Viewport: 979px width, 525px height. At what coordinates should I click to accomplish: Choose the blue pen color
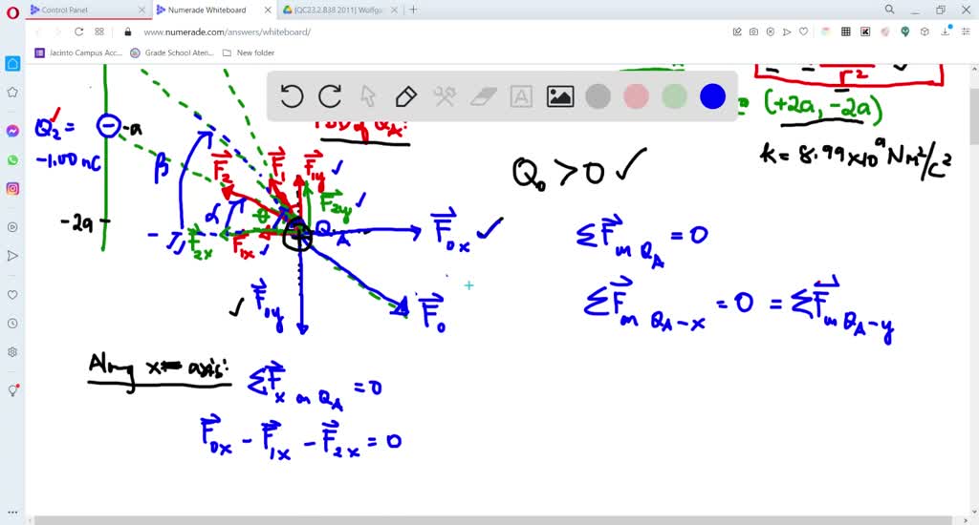pyautogui.click(x=712, y=96)
